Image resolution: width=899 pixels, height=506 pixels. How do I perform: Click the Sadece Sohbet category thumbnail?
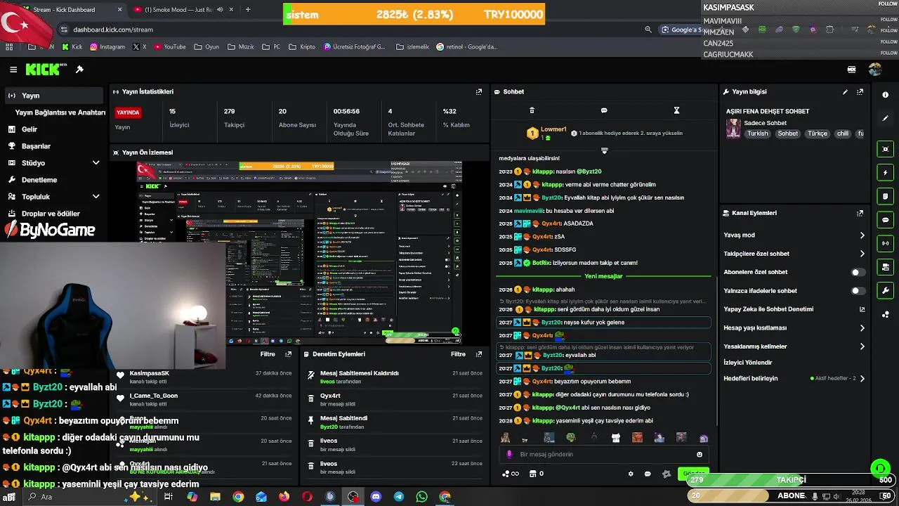[733, 129]
